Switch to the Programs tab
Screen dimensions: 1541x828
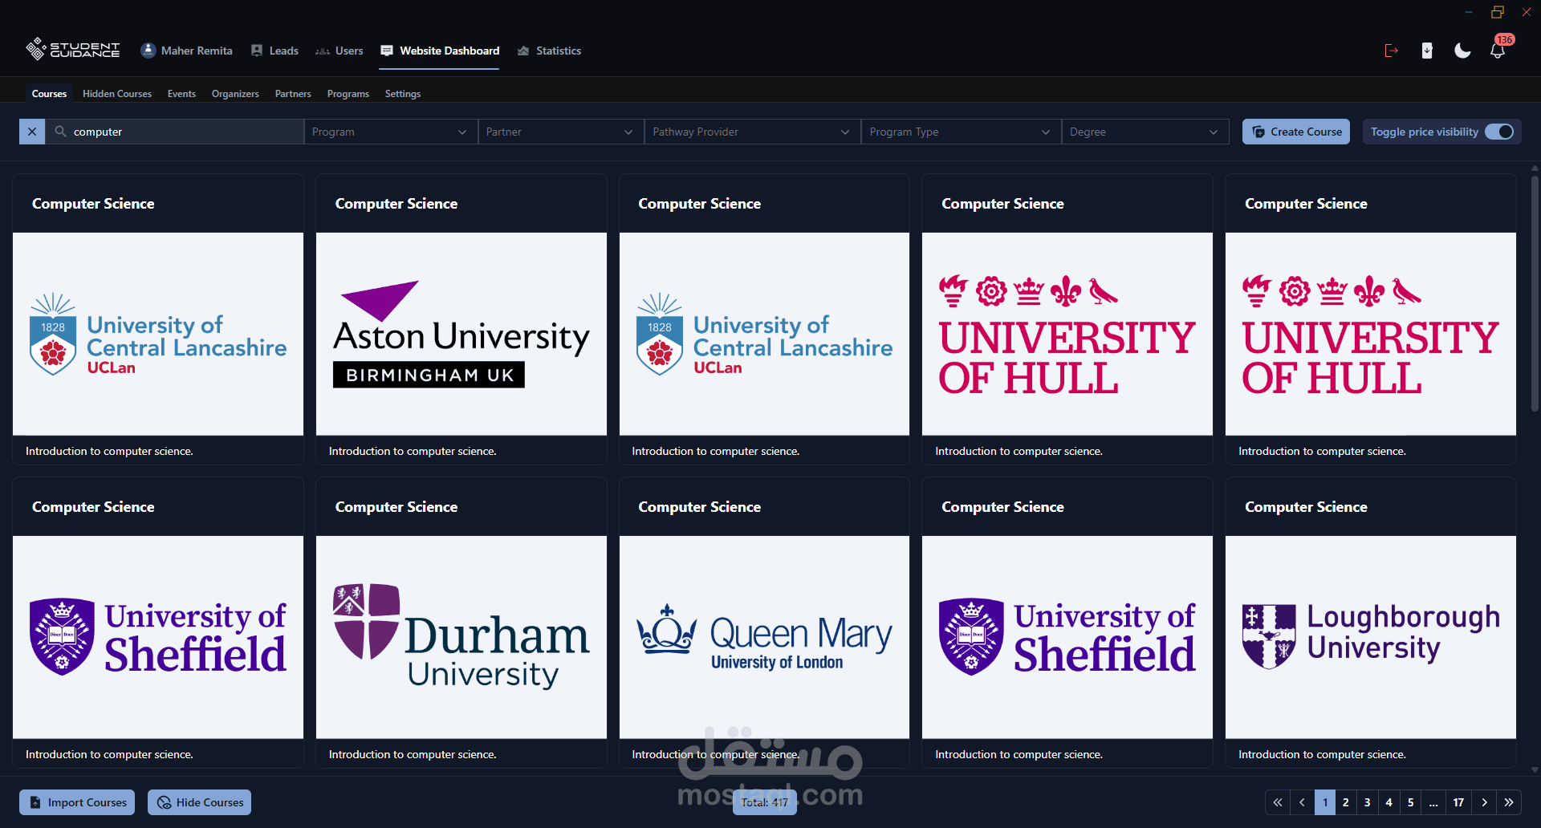click(348, 94)
